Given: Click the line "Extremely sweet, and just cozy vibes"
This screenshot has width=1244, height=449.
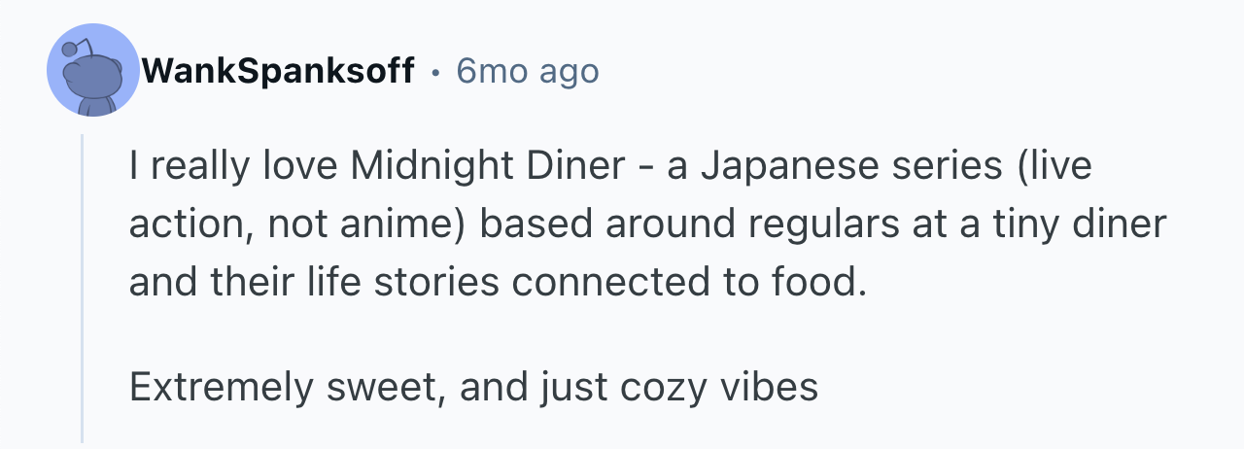Looking at the screenshot, I should pyautogui.click(x=473, y=388).
